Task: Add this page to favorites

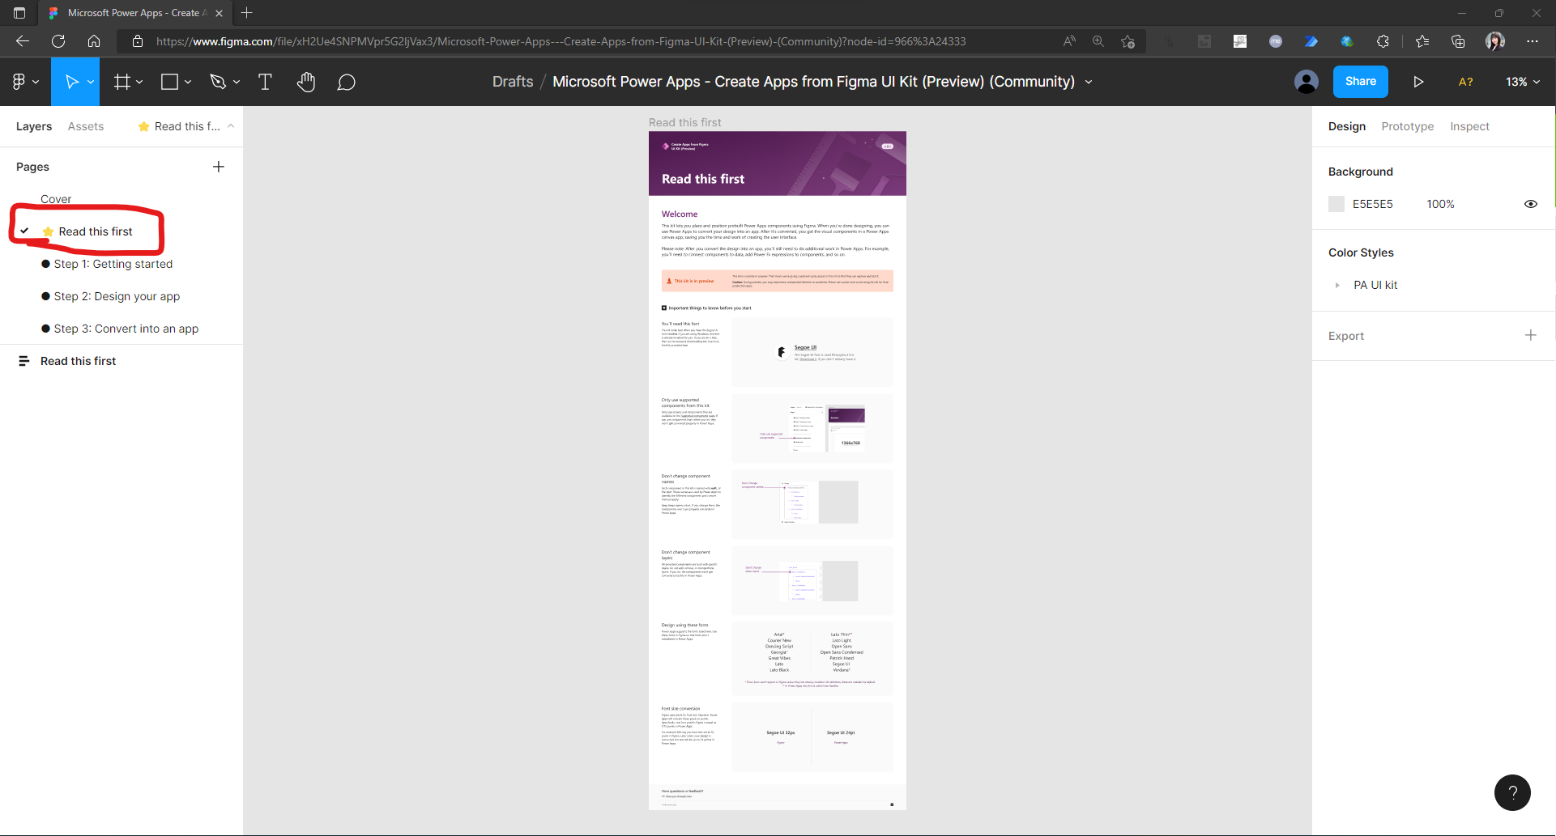Action: click(1128, 41)
